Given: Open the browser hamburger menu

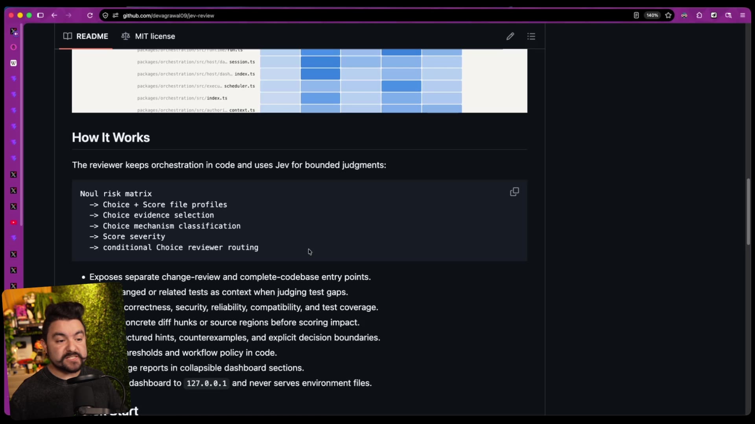Looking at the screenshot, I should click(742, 15).
